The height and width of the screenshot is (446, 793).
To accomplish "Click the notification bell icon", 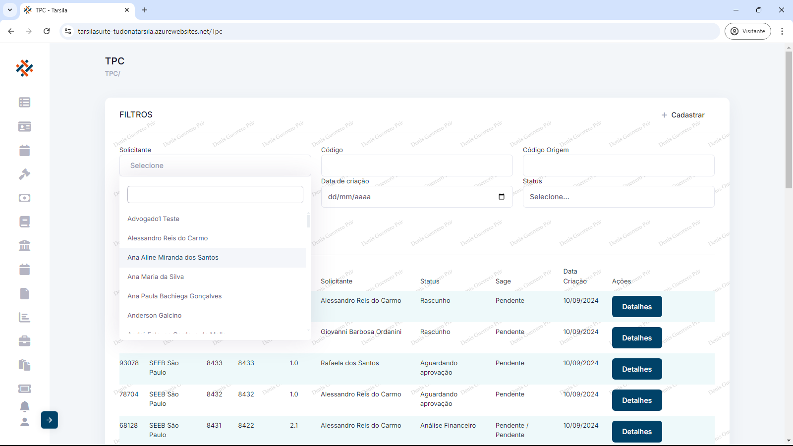I will pyautogui.click(x=24, y=407).
